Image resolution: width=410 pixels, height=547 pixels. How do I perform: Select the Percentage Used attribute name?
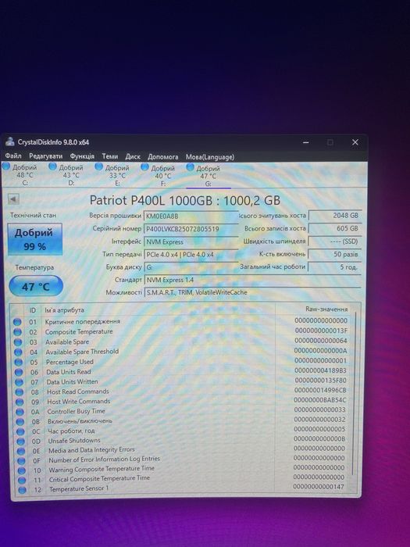click(70, 362)
